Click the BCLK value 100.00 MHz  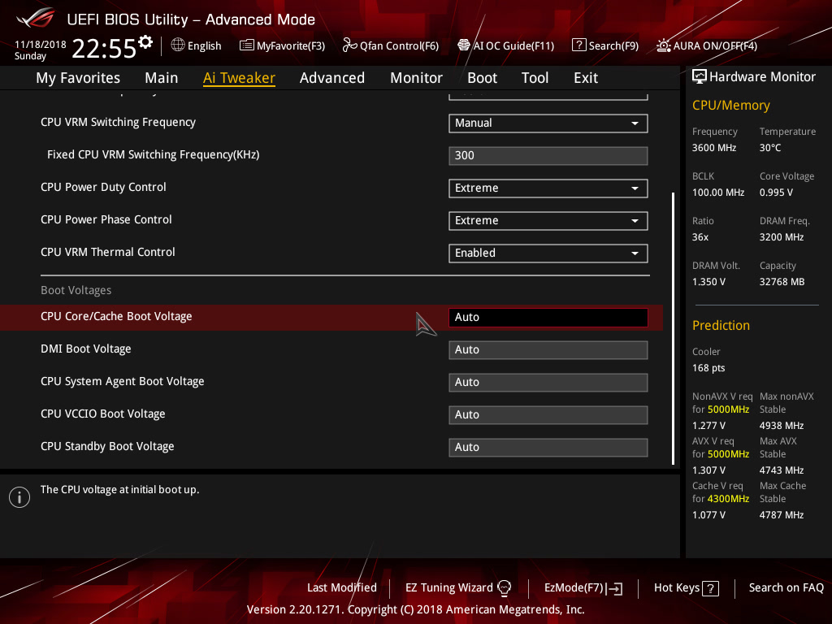pyautogui.click(x=718, y=193)
